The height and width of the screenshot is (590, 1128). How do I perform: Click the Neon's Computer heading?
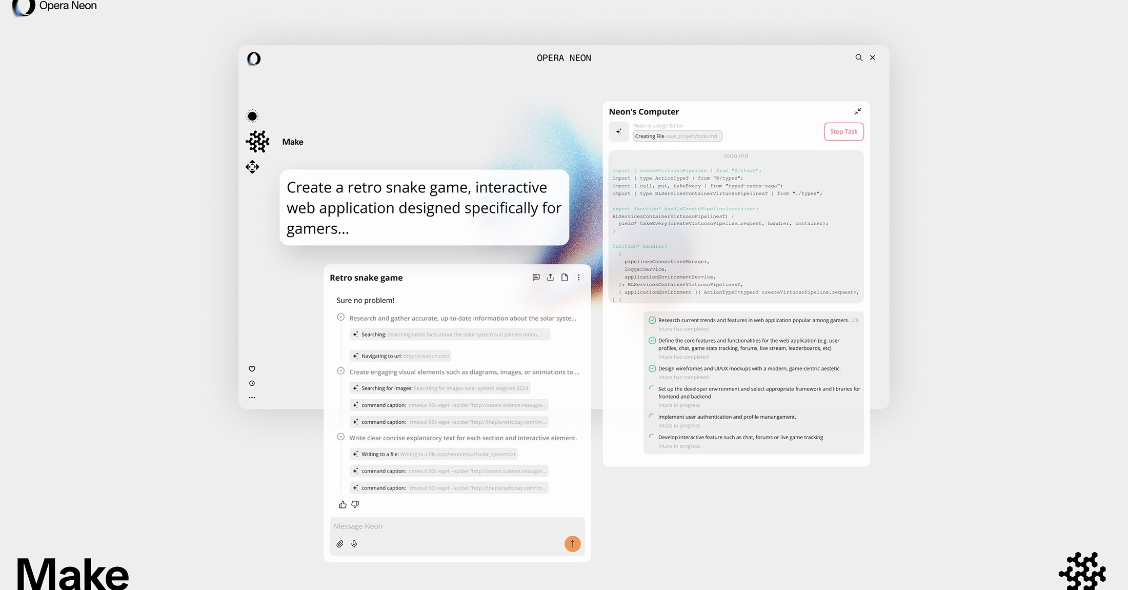[x=643, y=112]
